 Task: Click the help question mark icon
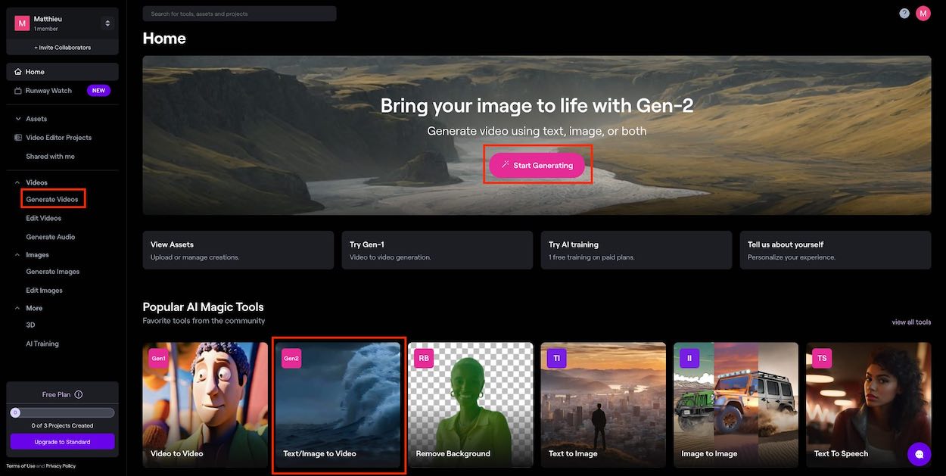904,14
